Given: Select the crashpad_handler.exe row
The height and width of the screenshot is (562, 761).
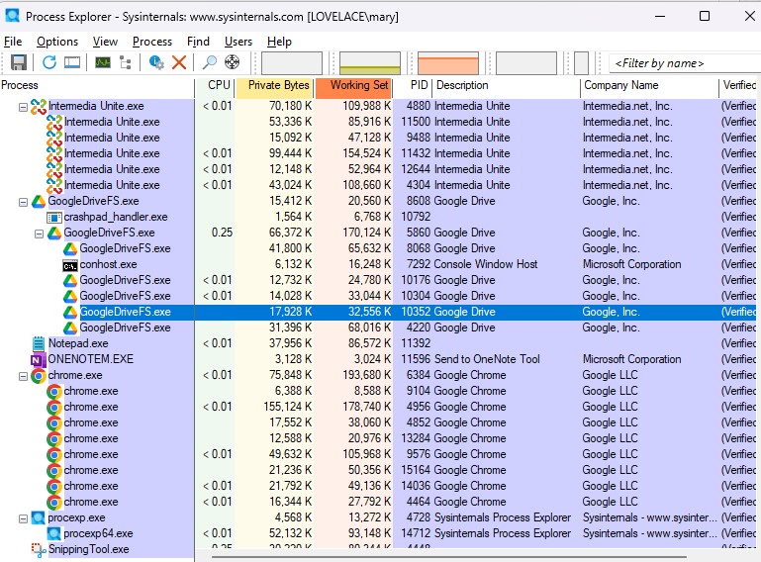Looking at the screenshot, I should [380, 217].
